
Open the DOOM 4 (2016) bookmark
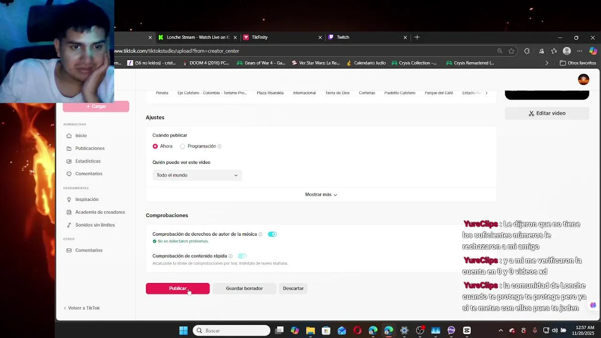coord(205,63)
